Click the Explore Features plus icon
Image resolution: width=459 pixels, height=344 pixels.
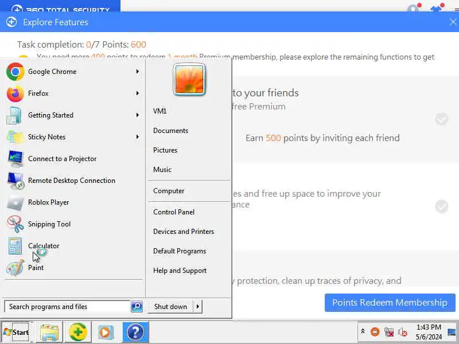tap(11, 22)
